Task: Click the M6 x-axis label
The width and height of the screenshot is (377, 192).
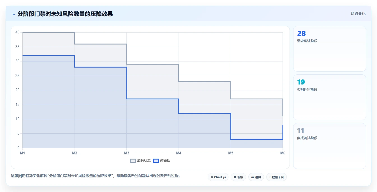Action: [x=283, y=153]
